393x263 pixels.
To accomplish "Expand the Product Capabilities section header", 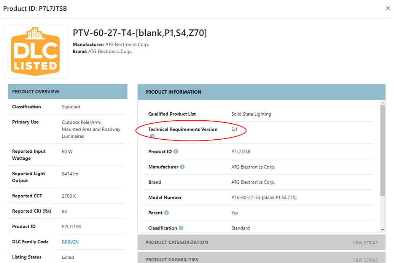I will (x=172, y=260).
